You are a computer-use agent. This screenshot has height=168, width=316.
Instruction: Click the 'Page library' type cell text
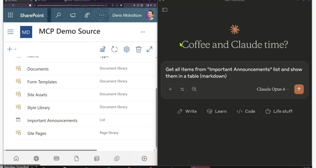[x=109, y=133]
